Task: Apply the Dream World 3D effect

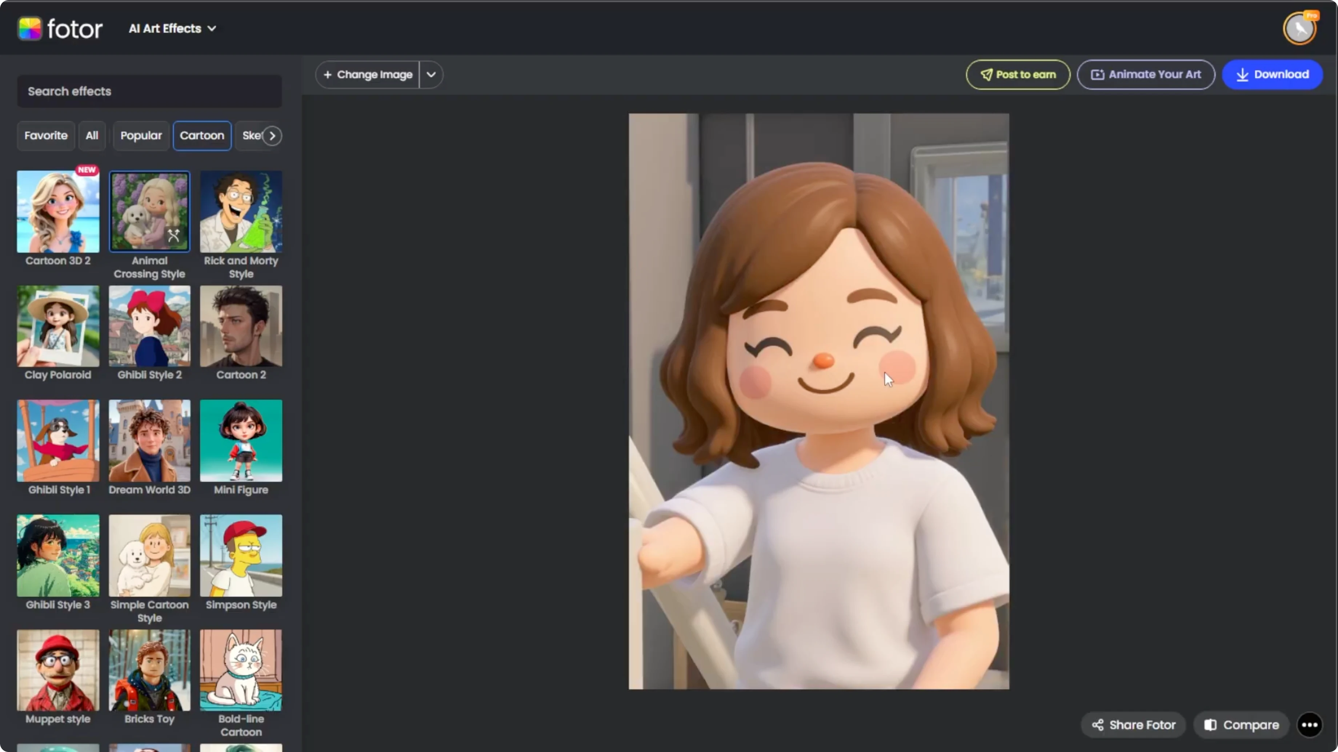Action: point(149,441)
